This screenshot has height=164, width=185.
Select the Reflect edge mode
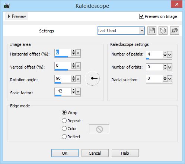pyautogui.click(x=71, y=137)
